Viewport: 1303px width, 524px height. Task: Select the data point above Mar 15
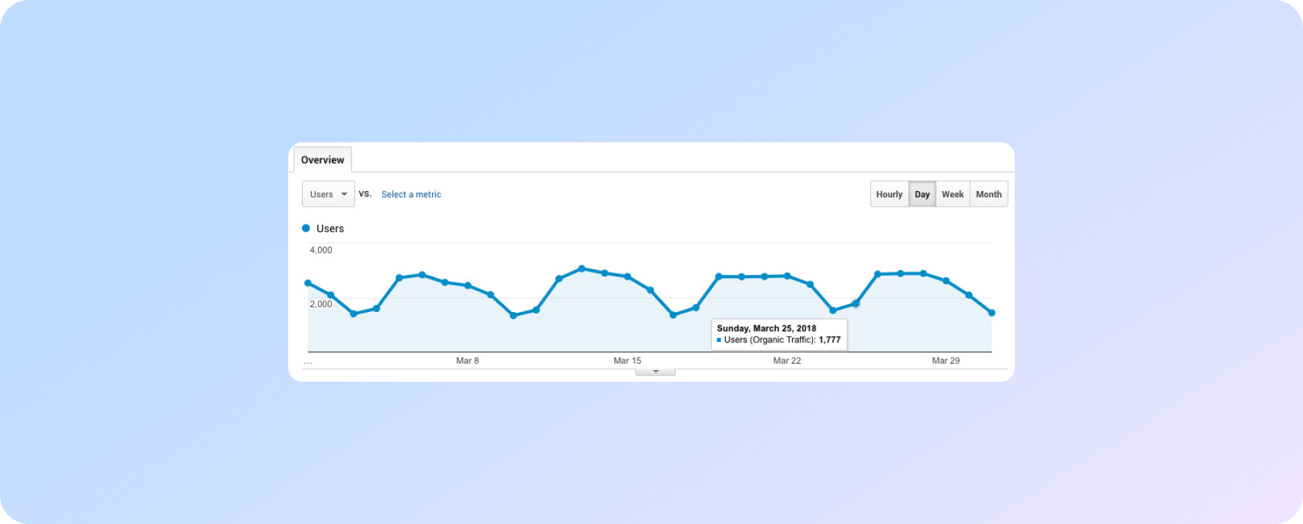click(x=627, y=277)
